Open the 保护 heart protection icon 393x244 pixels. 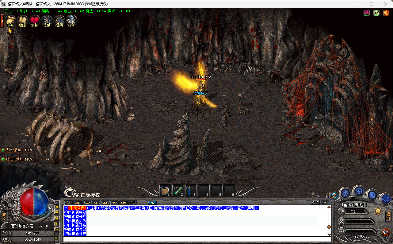click(35, 21)
